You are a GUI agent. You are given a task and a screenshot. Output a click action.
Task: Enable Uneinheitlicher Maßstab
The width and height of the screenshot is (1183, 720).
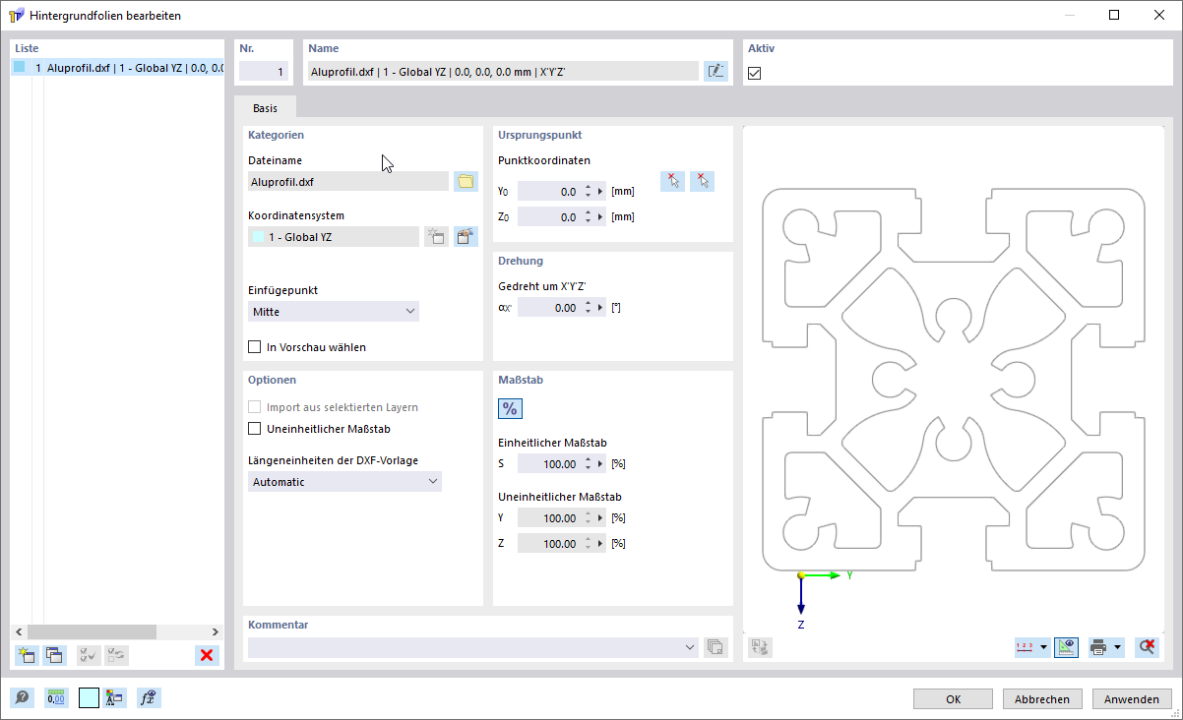pos(254,428)
